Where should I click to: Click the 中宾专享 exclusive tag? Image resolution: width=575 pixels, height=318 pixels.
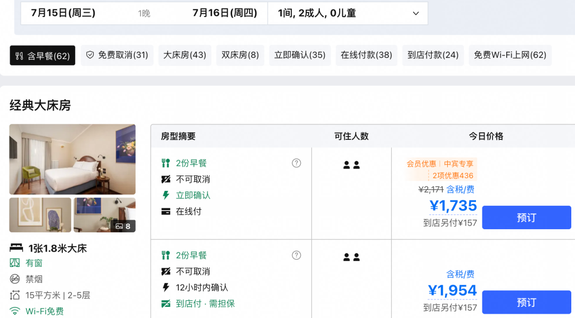pyautogui.click(x=458, y=164)
